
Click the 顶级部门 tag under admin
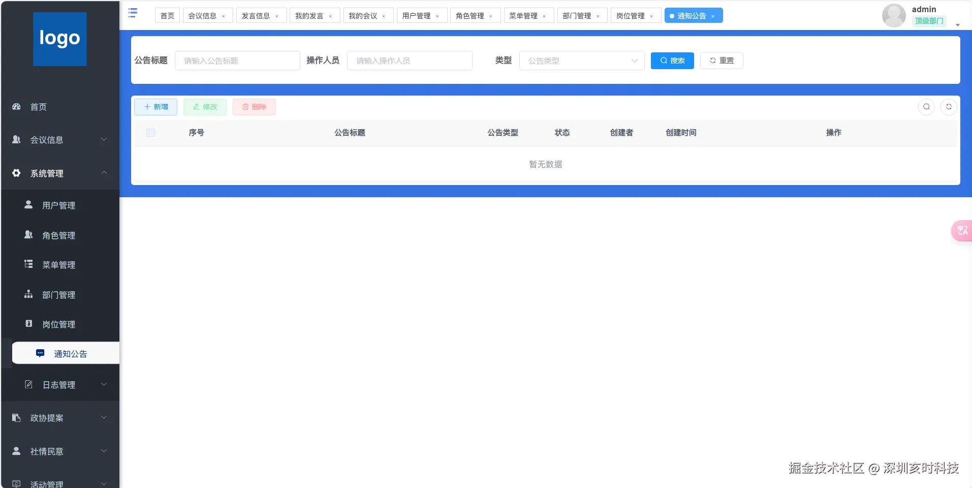click(x=929, y=21)
